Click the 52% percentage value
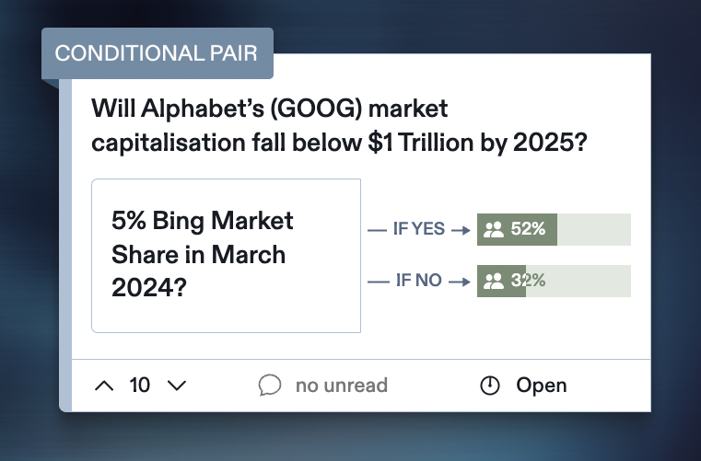The image size is (701, 461). tap(529, 230)
